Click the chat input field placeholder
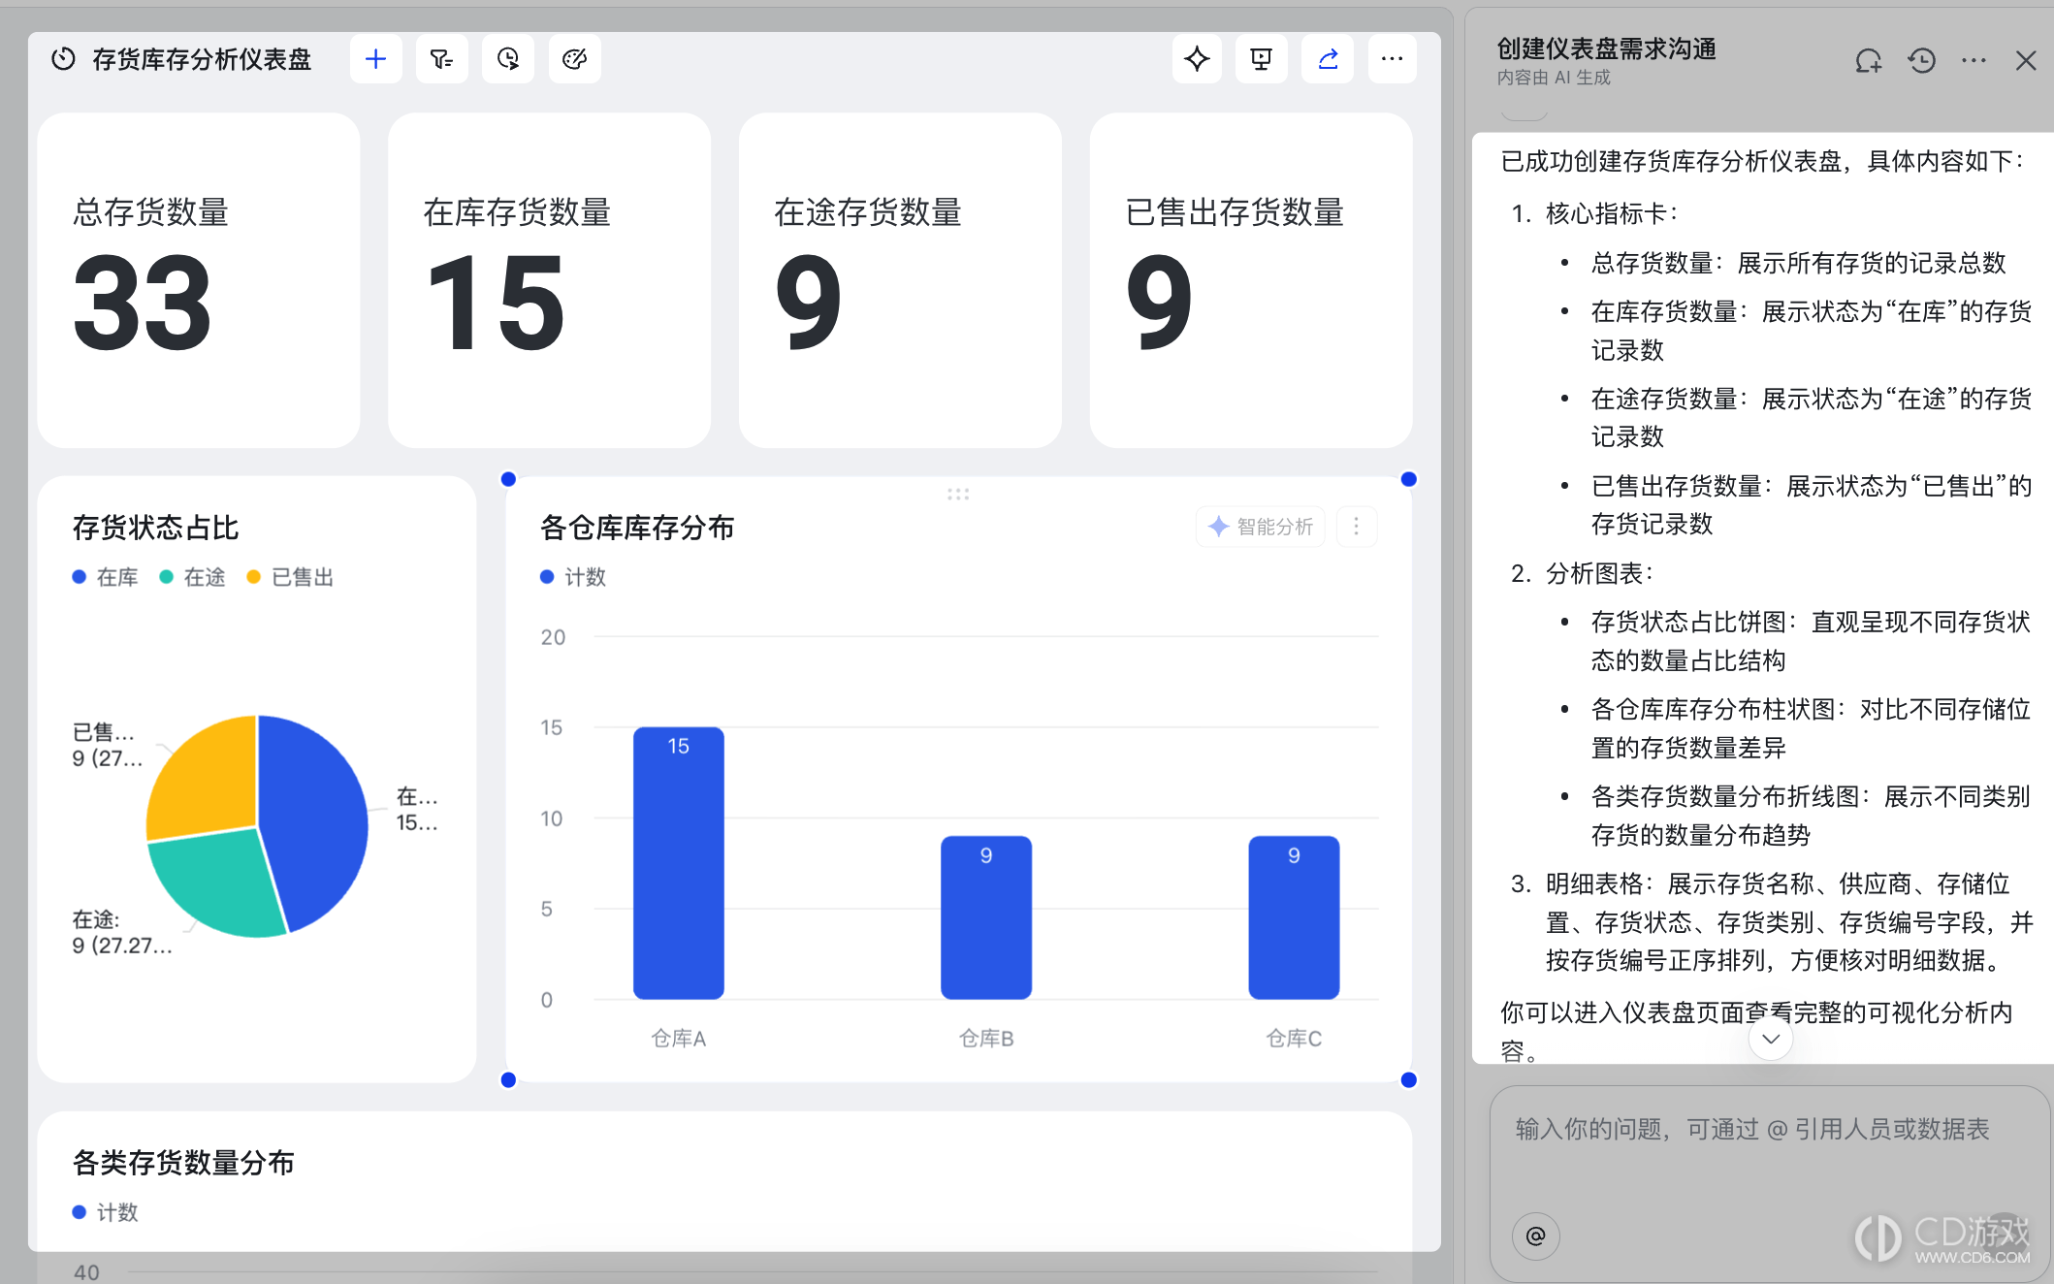The height and width of the screenshot is (1284, 2054). 1752,1129
